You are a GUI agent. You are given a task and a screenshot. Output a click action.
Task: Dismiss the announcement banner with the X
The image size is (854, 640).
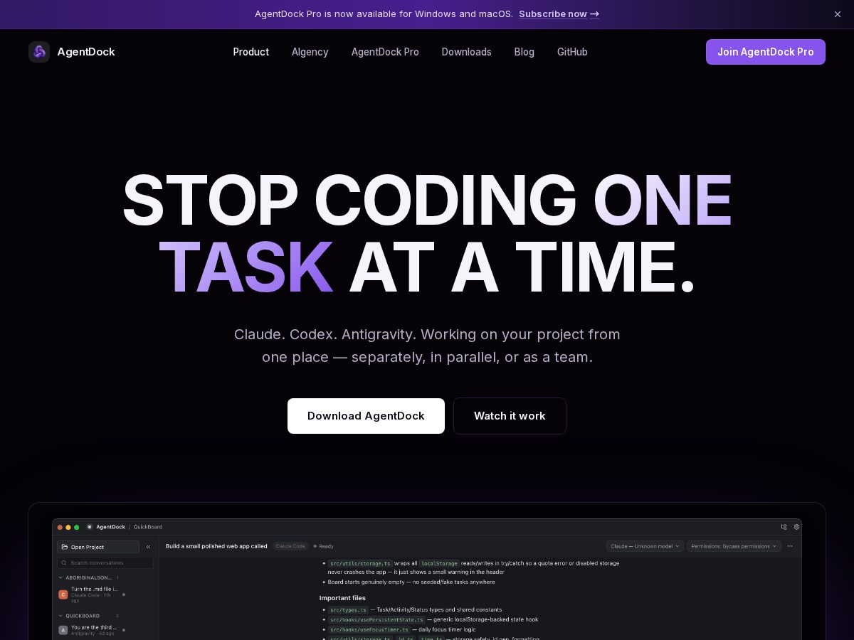tap(838, 14)
